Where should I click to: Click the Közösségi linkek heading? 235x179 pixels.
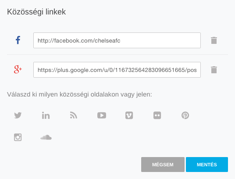tap(36, 12)
